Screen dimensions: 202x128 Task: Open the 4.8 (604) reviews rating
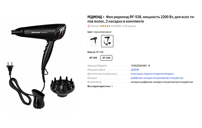(x=116, y=26)
